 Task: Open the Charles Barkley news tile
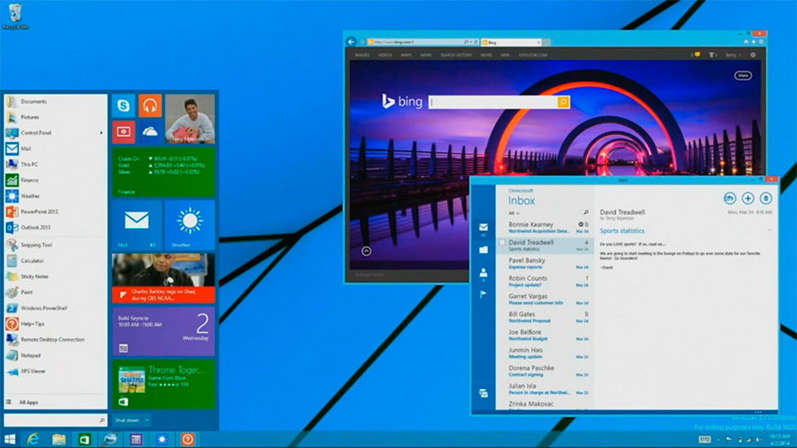pyautogui.click(x=164, y=279)
